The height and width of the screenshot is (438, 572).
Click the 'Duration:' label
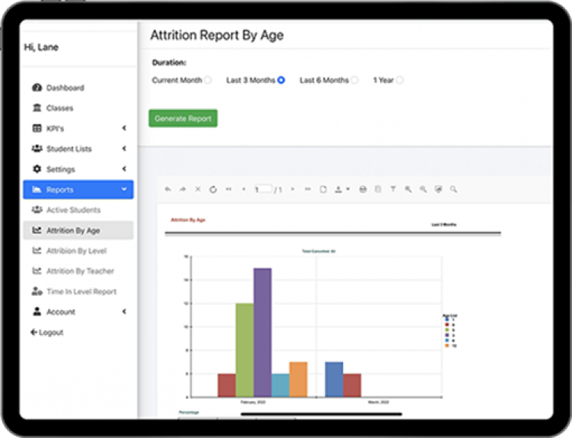coord(169,62)
